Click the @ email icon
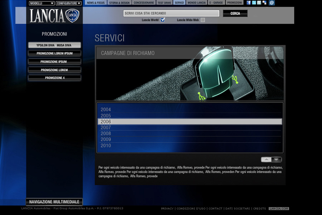 272,3
